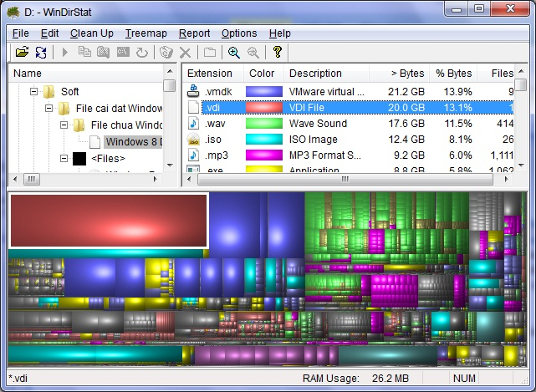Open the Treemap menu
536x392 pixels.
(x=146, y=33)
